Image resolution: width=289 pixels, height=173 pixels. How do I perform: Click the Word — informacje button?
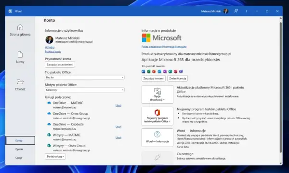pos(158,138)
